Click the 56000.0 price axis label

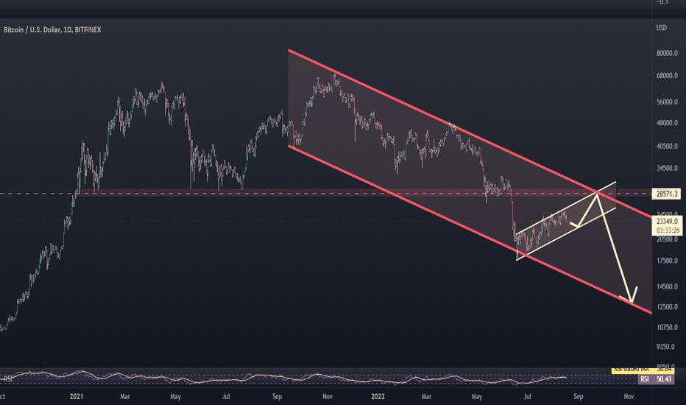coord(667,102)
